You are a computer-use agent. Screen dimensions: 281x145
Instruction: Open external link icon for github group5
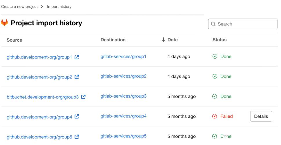(x=77, y=137)
